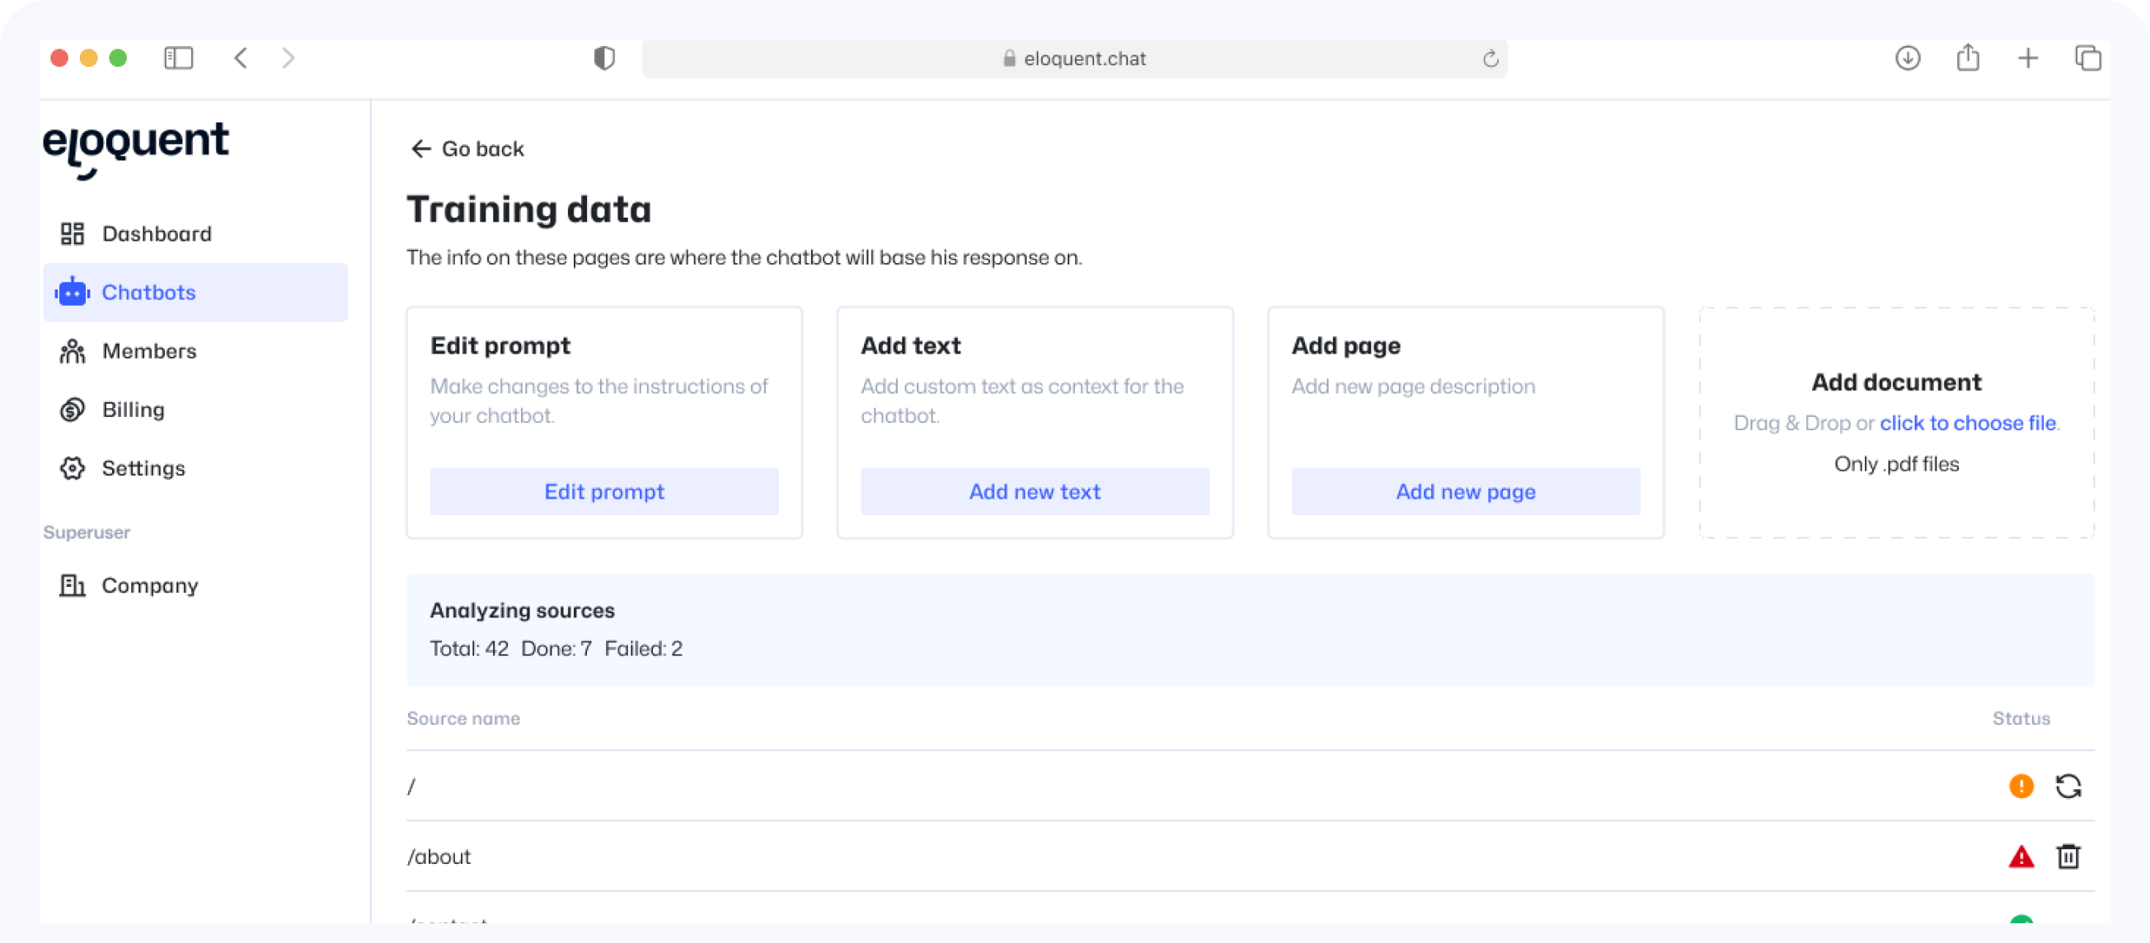Click the browser forward arrow
Screen dimensions: 2150x943
coord(289,59)
